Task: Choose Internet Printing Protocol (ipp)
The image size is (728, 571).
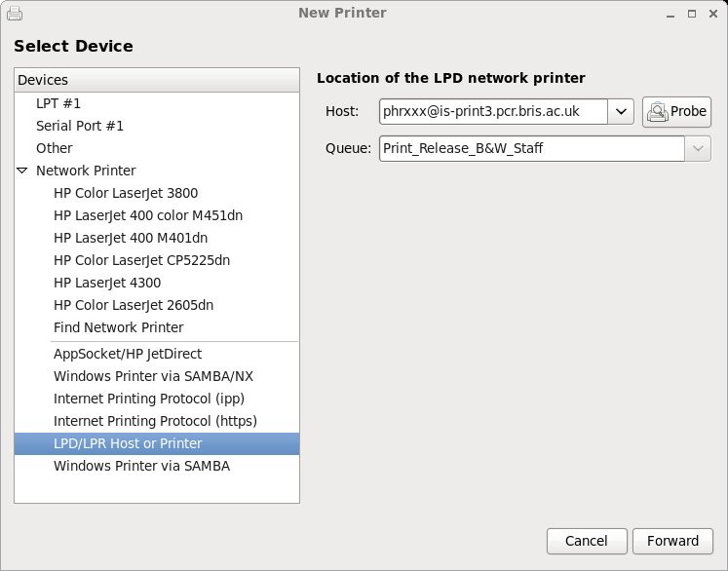Action: [149, 399]
